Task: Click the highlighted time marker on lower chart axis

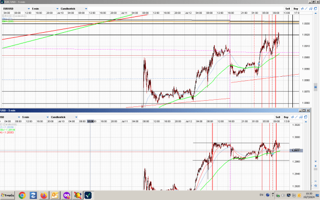Action: pyautogui.click(x=90, y=121)
